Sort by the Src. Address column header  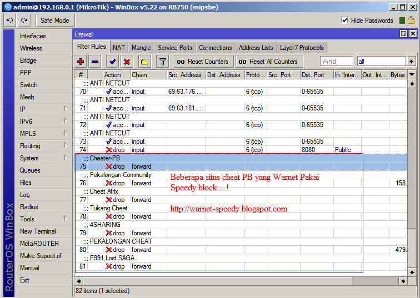point(186,75)
